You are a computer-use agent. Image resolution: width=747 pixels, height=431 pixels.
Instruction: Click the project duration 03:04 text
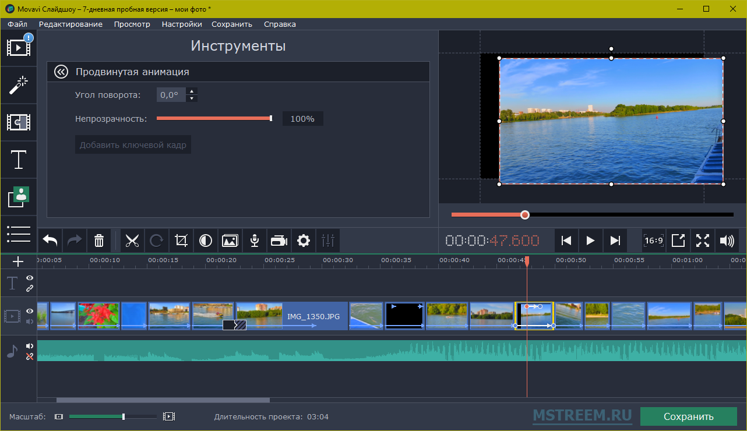point(318,417)
